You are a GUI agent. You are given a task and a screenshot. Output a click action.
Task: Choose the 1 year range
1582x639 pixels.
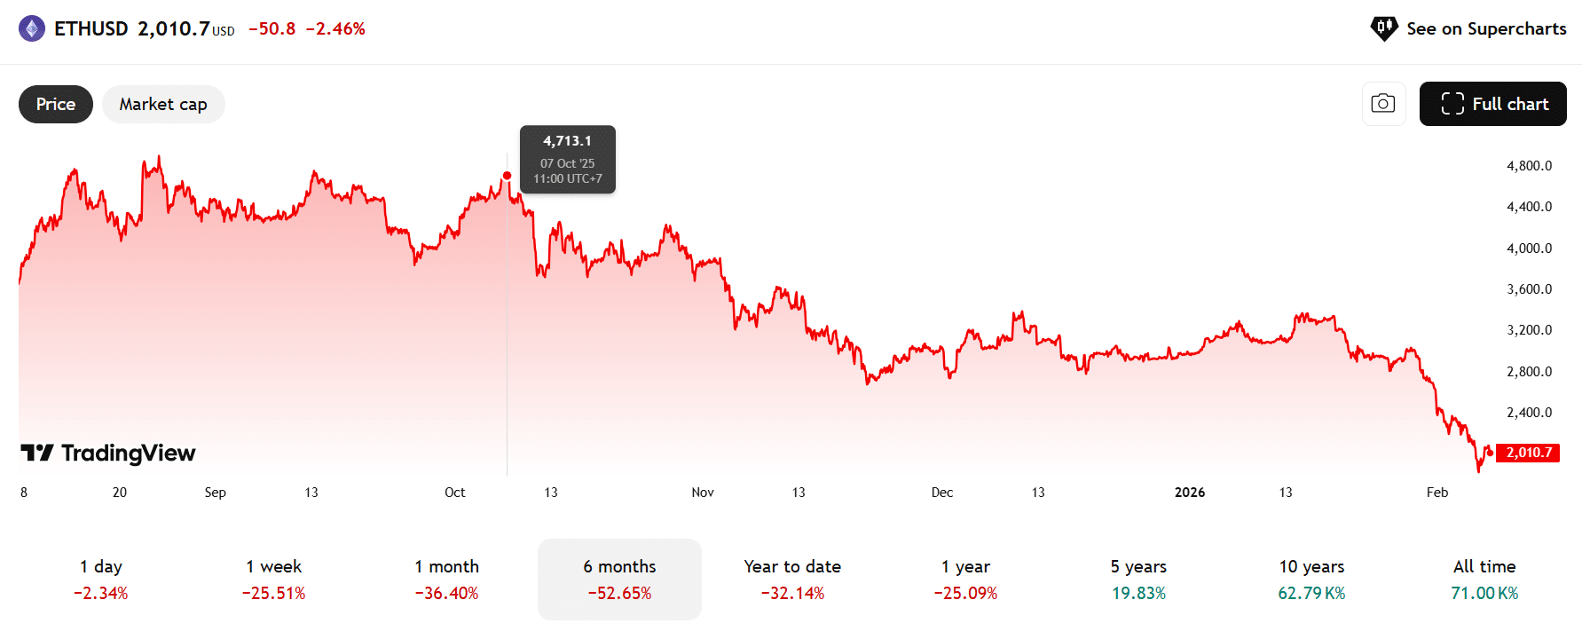click(965, 579)
